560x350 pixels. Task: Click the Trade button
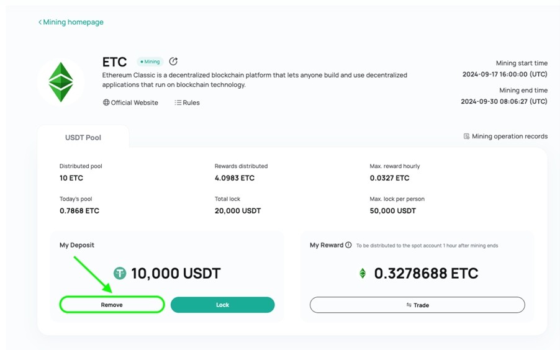click(x=417, y=305)
